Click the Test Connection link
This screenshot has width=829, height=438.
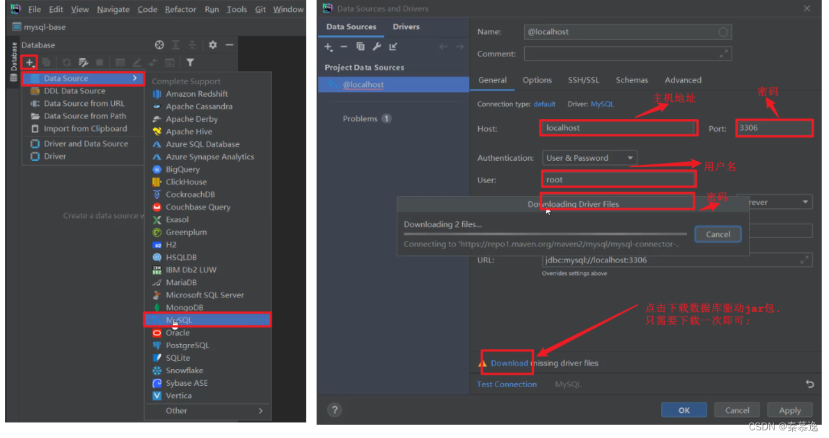point(507,384)
